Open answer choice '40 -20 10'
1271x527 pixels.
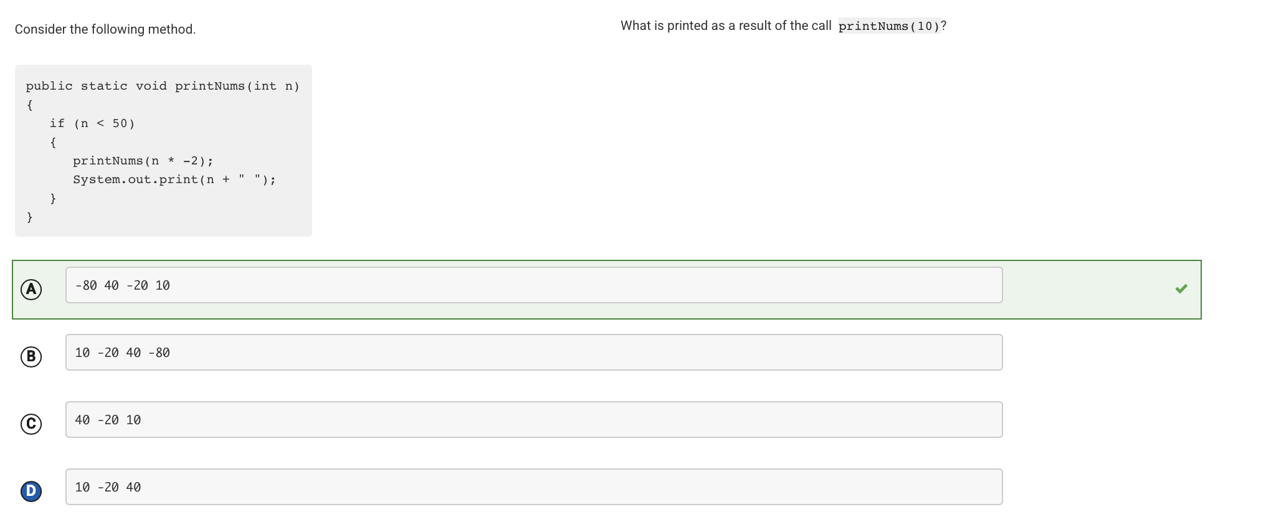(533, 420)
